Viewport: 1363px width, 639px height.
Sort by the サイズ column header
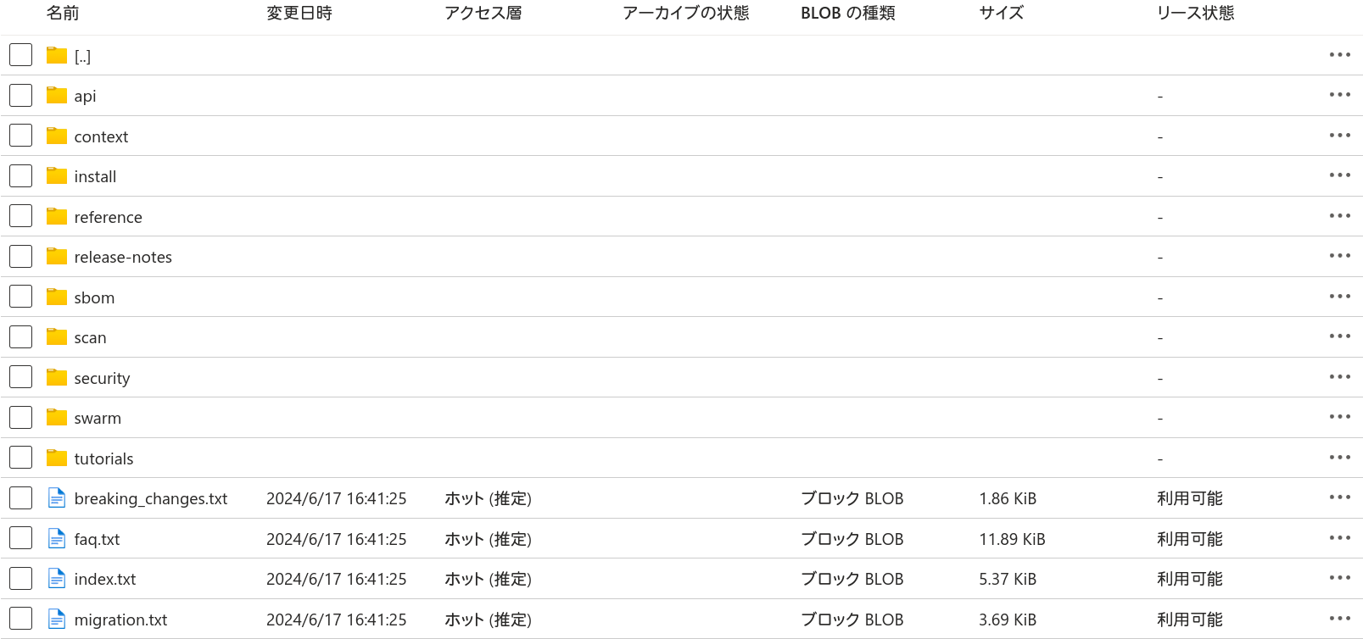[1002, 13]
